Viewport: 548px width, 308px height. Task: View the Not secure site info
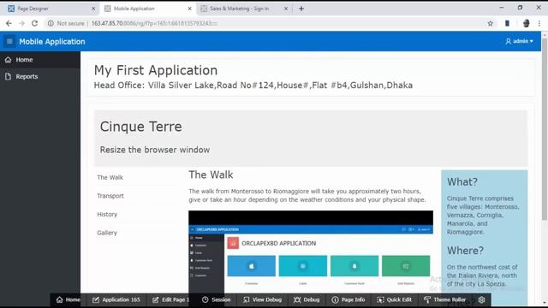(67, 23)
